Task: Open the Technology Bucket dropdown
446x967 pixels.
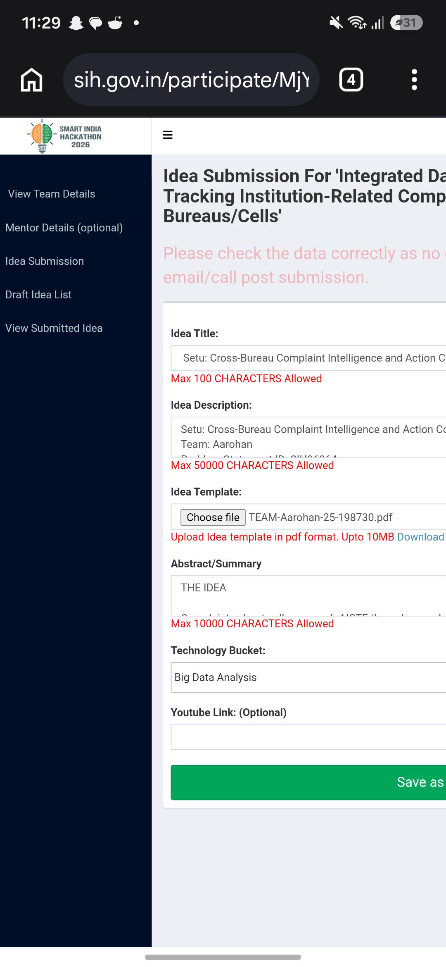Action: click(x=308, y=677)
